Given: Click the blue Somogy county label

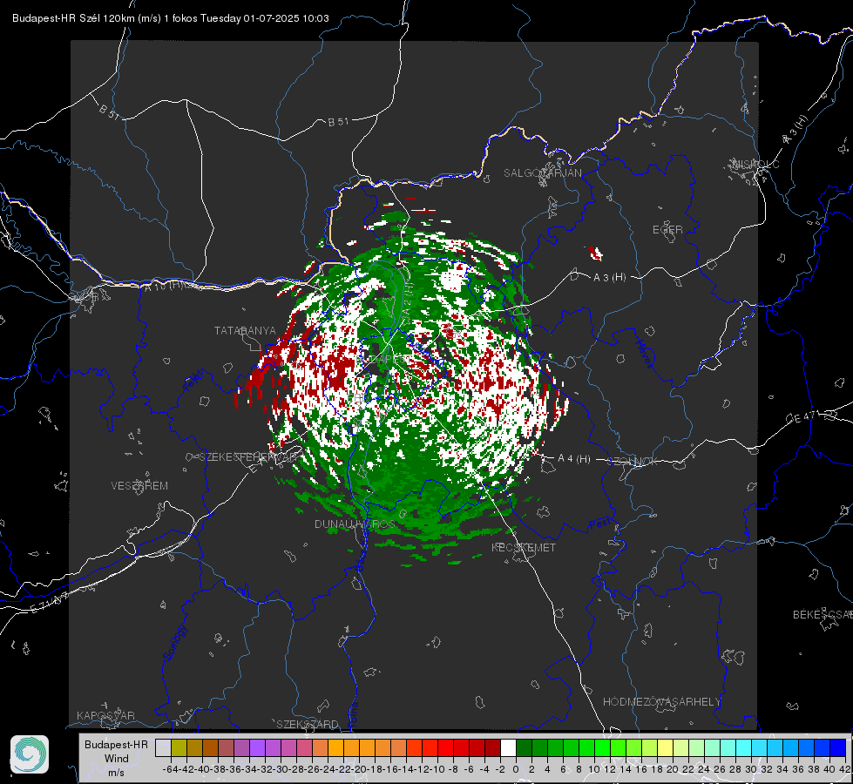Looking at the screenshot, I should (x=175, y=643).
